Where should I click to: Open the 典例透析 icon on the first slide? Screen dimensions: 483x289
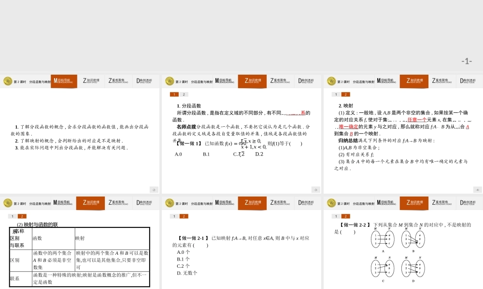(x=143, y=81)
